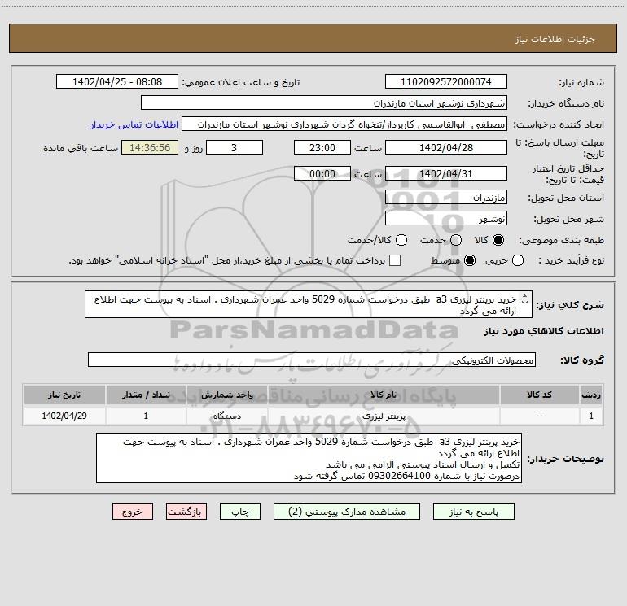Select the کالا radio button
The width and height of the screenshot is (627, 606).
[498, 240]
